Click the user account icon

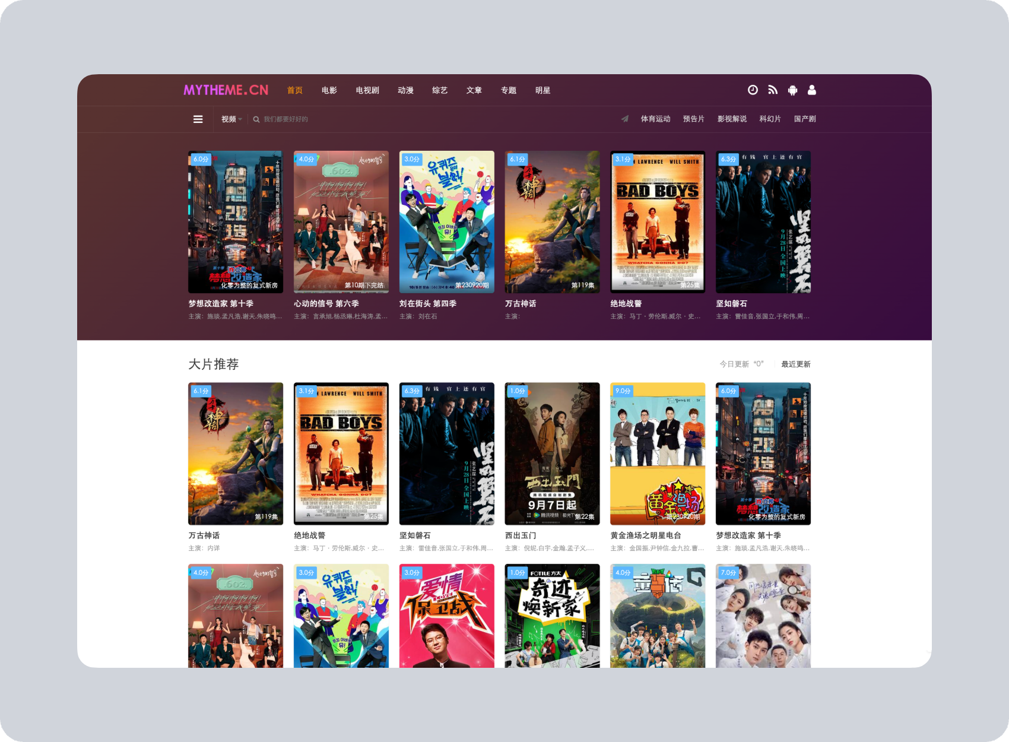click(812, 90)
